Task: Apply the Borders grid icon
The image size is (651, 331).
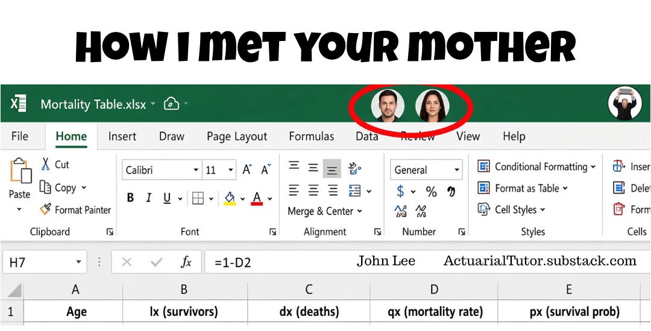Action: pos(198,198)
